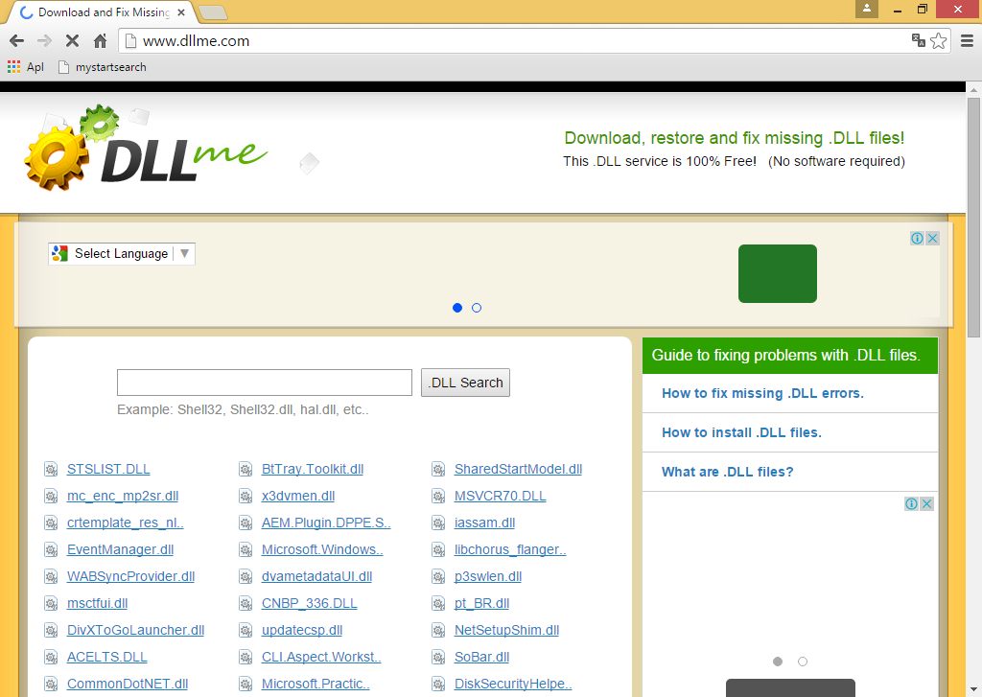Click the banner ad info icon
This screenshot has height=697, width=982.
[917, 238]
